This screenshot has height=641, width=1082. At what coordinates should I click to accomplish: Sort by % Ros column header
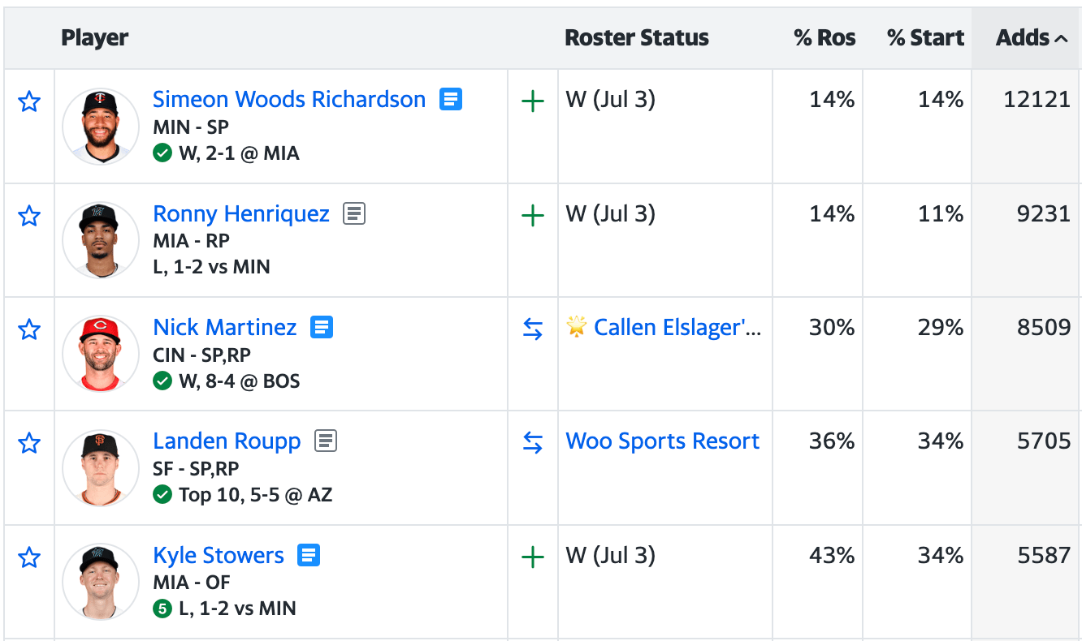tap(824, 38)
